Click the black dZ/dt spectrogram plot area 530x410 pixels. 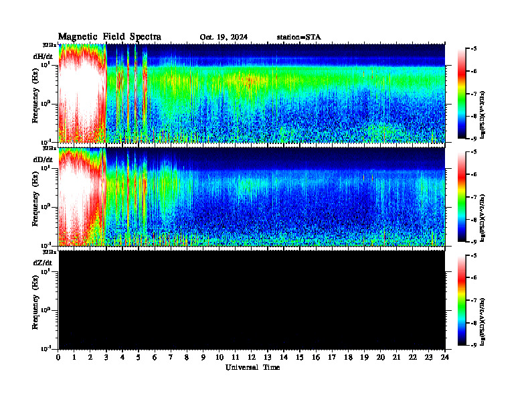pyautogui.click(x=252, y=299)
